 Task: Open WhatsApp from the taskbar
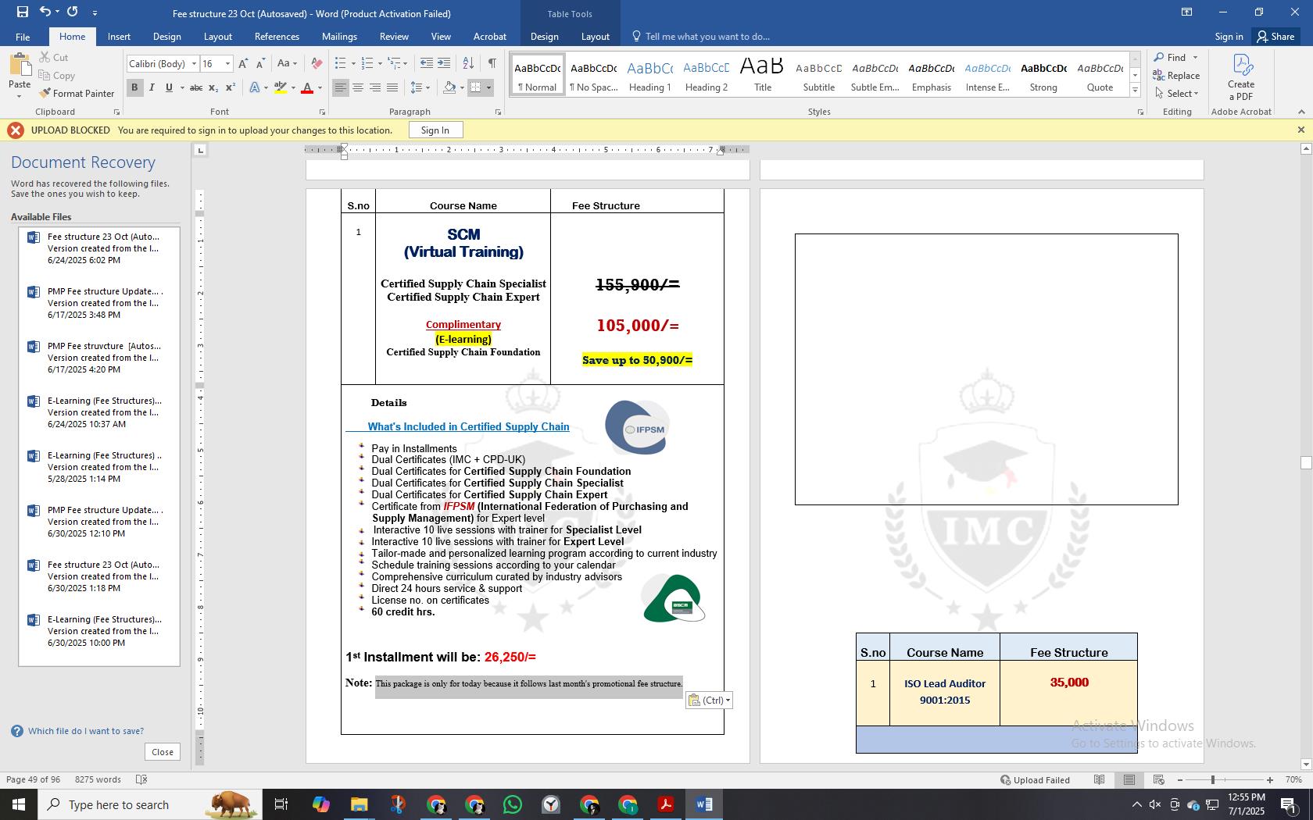(x=513, y=804)
